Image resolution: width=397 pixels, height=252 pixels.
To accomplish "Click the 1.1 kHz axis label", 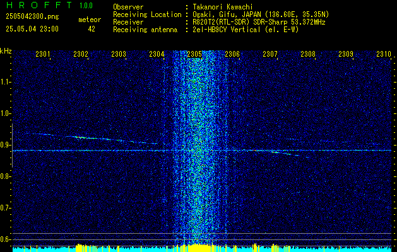I will click(5, 82).
